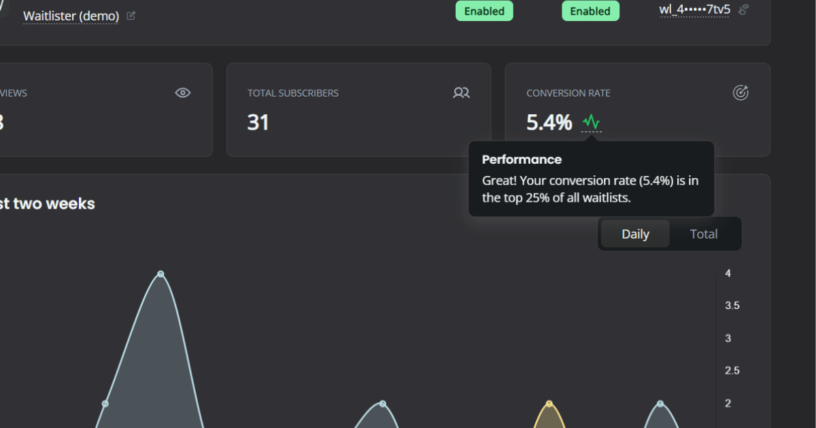Select the Daily tab
The image size is (816, 428).
pos(635,233)
